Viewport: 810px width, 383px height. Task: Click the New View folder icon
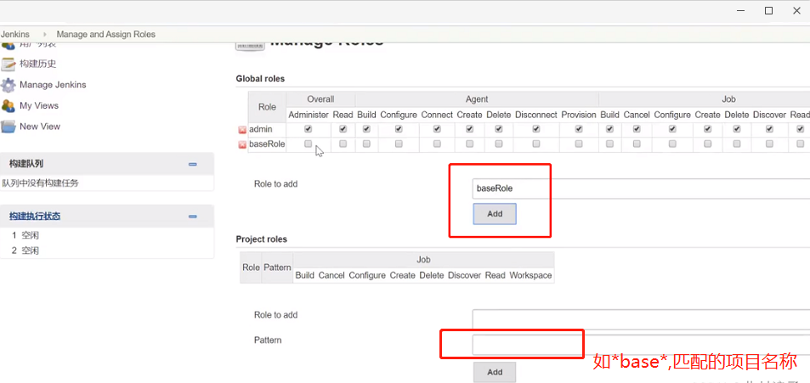(8, 127)
